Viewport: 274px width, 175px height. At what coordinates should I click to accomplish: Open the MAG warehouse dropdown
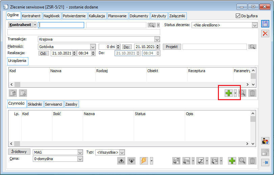(x=80, y=152)
